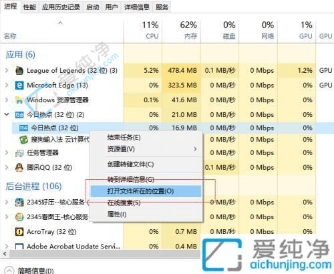Expand the 2345看图王 核心服务 entry
Screen dimensions: 334x274
[x=7, y=217]
